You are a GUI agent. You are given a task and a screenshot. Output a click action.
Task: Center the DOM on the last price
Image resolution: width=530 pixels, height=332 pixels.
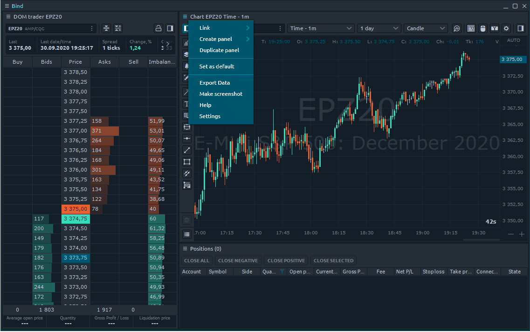coord(106,28)
